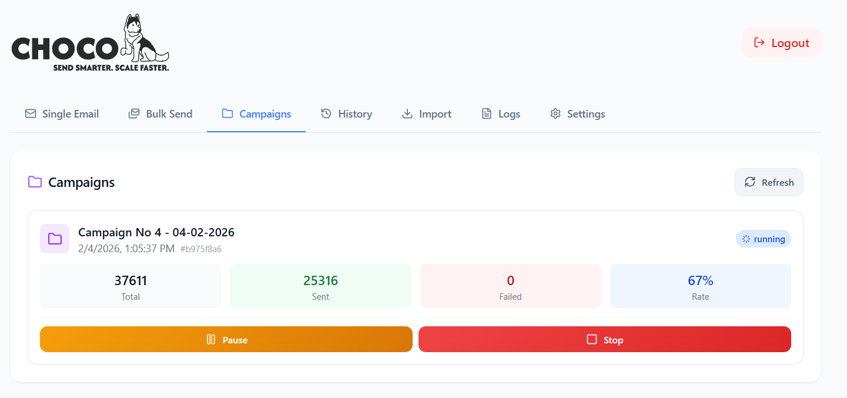This screenshot has width=847, height=398.
Task: Refresh the Campaigns list
Action: (769, 182)
